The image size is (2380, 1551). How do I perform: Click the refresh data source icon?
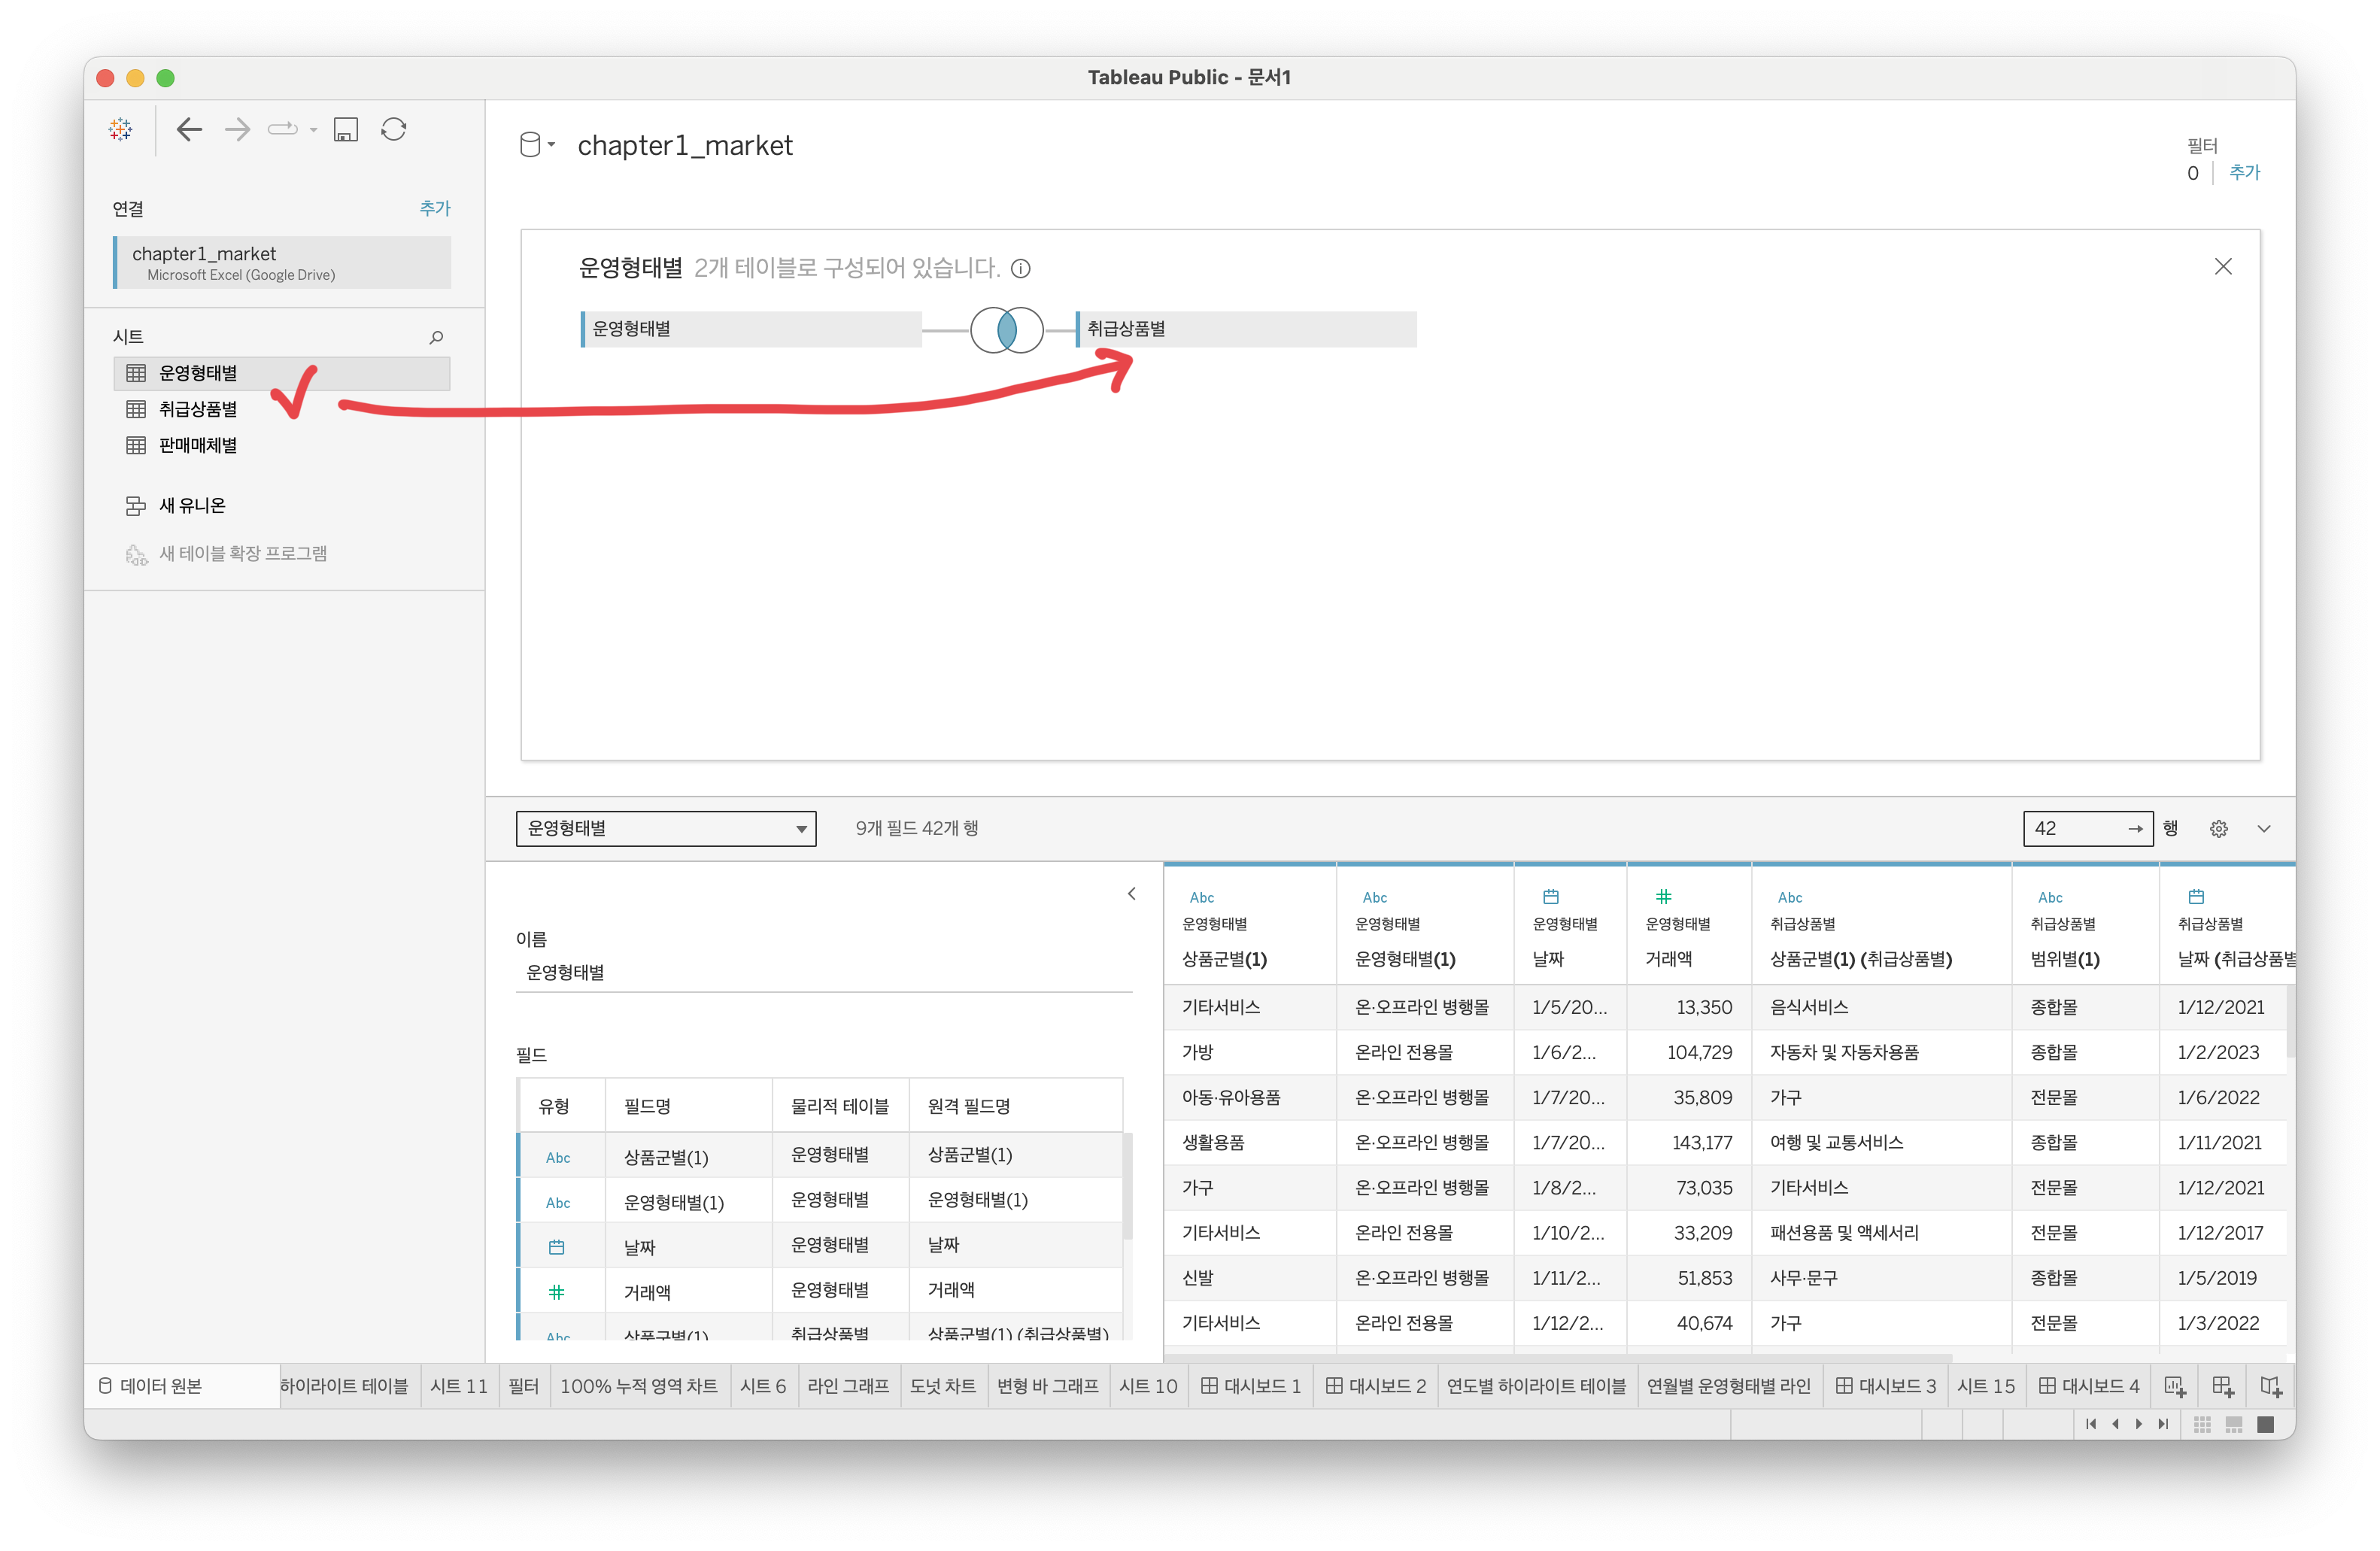click(394, 129)
